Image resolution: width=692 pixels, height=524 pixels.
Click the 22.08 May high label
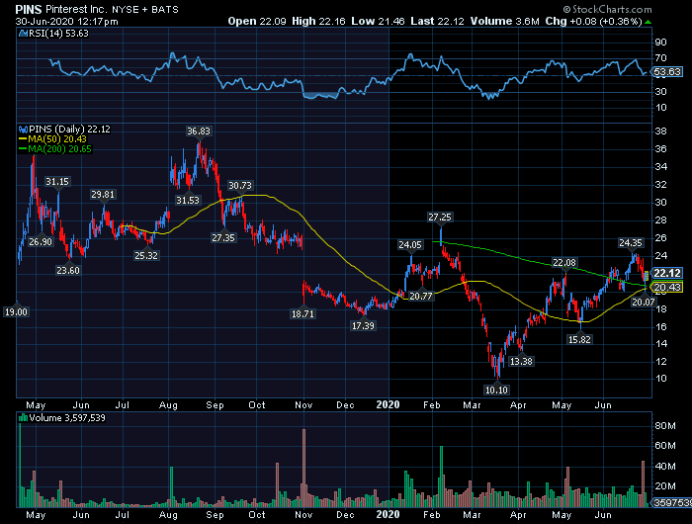click(564, 263)
